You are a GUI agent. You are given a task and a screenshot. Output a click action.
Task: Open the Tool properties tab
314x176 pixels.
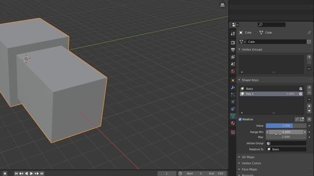pyautogui.click(x=233, y=34)
